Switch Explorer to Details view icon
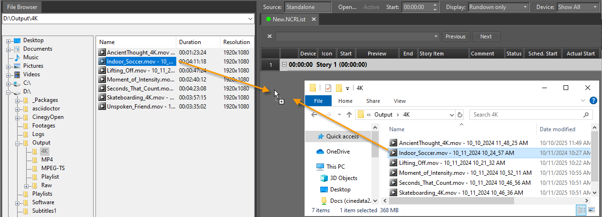The image size is (602, 217). click(581, 209)
